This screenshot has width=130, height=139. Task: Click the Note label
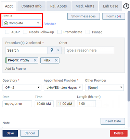(x=6, y=123)
